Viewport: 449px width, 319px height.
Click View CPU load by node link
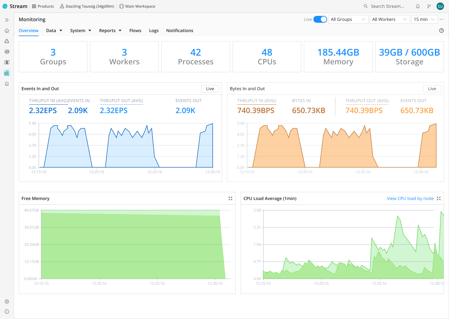(410, 198)
